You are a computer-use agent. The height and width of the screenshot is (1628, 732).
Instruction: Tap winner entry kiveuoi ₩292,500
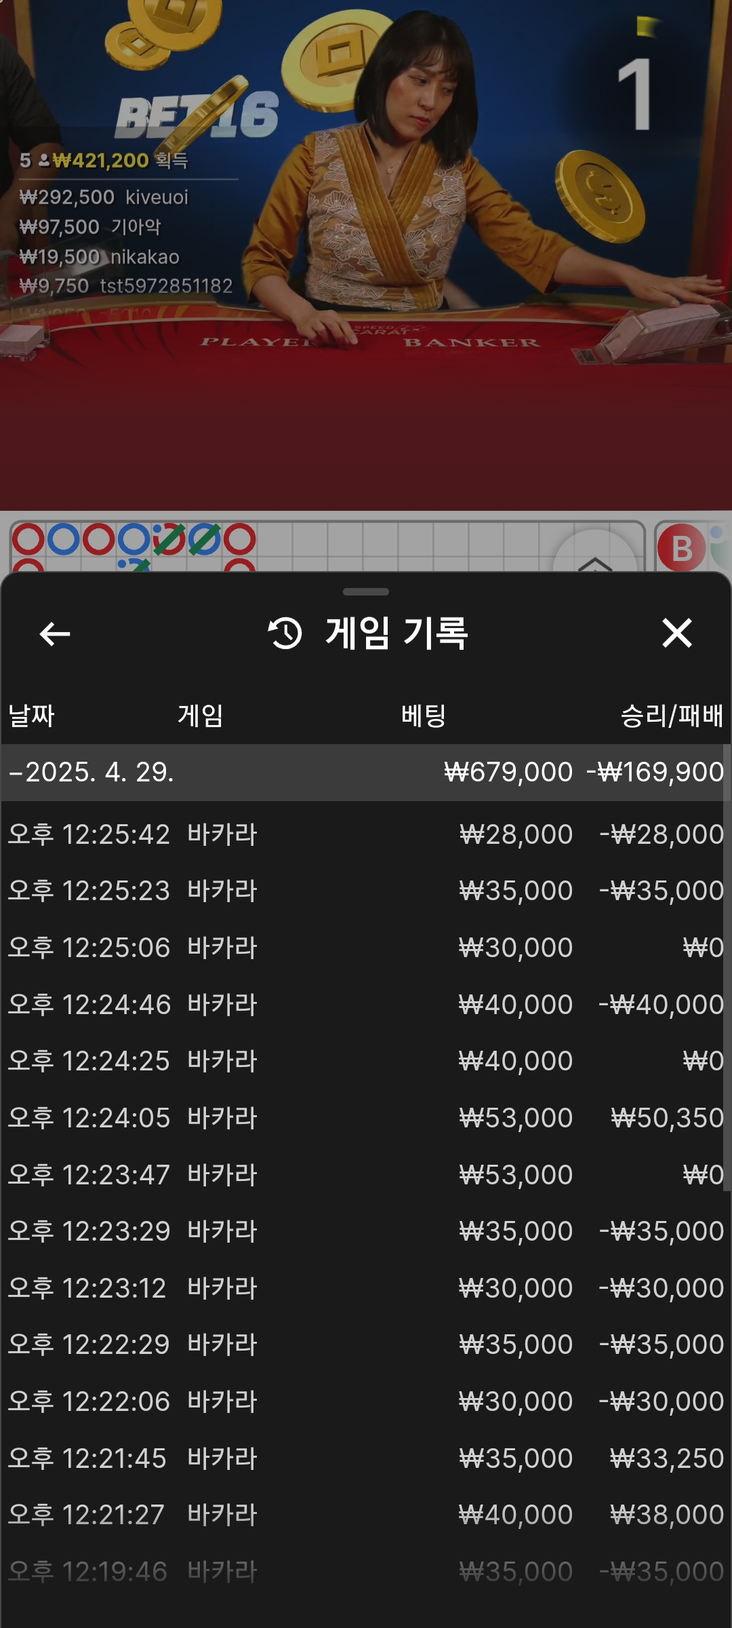pos(104,197)
